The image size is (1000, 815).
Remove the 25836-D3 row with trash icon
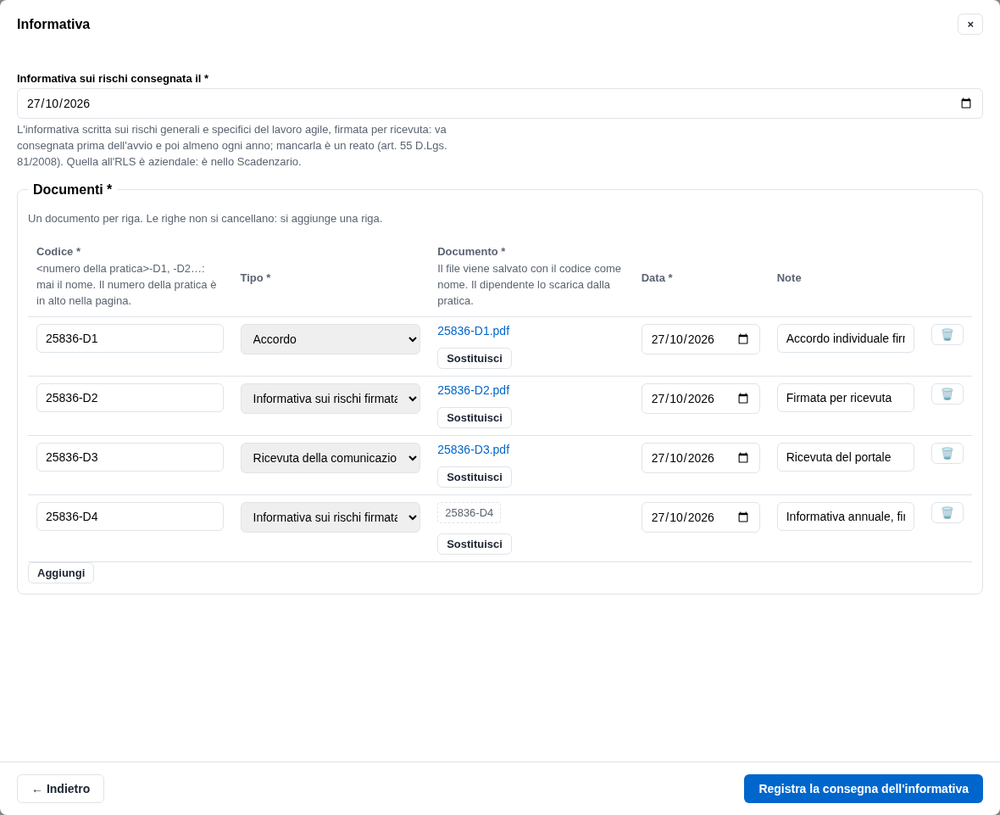(x=947, y=453)
